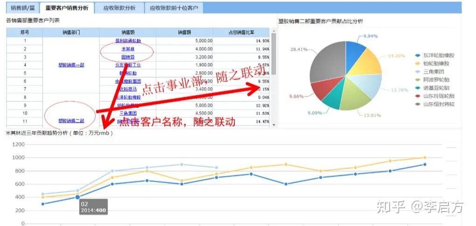This screenshot has height=226, width=476.
Task: Click the 9.04% ratio cell
Action: 241,97
